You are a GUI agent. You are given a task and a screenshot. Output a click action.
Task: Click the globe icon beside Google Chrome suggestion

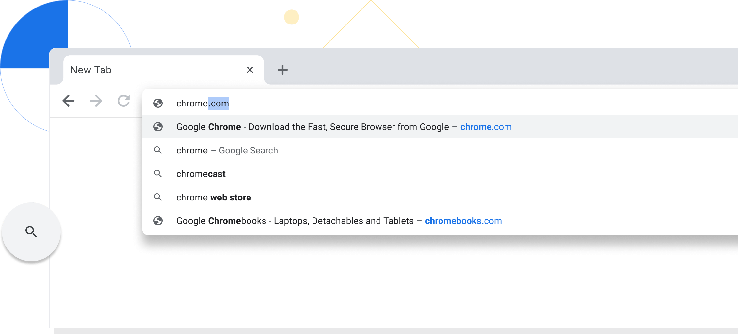click(158, 127)
